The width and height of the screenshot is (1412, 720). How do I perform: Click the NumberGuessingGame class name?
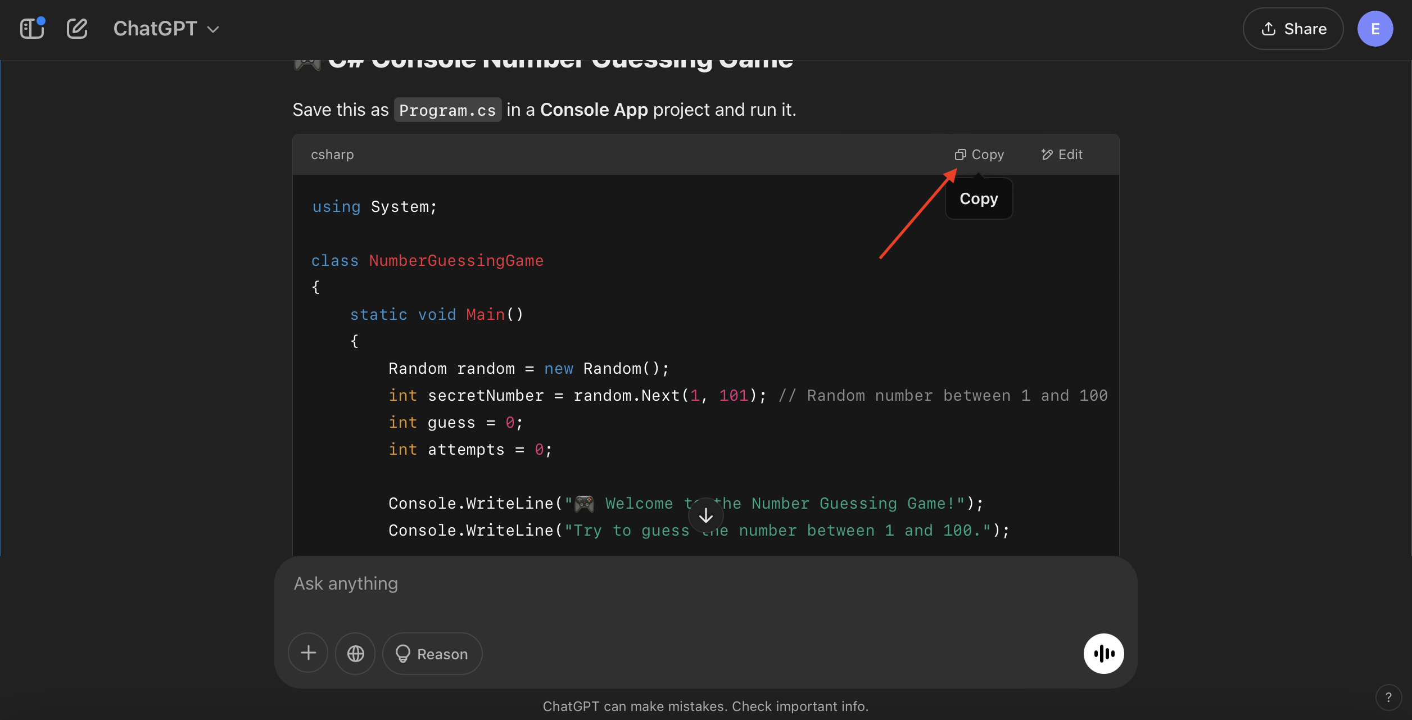[456, 261]
